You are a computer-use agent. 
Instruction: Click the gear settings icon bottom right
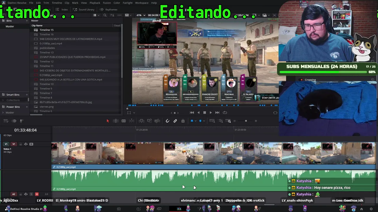[x=371, y=209]
